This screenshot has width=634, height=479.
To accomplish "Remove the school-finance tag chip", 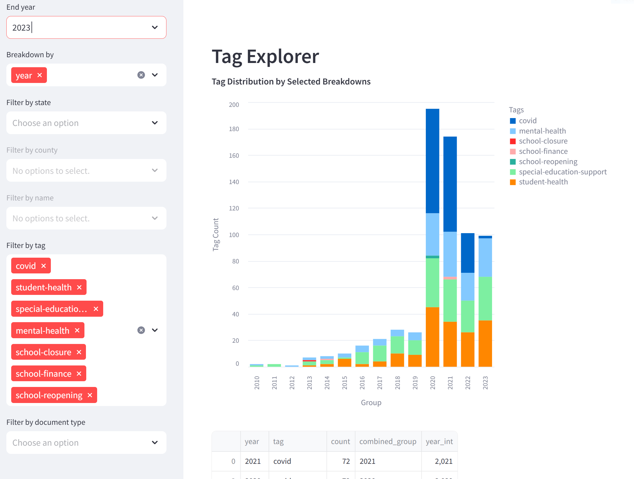I will (x=79, y=374).
